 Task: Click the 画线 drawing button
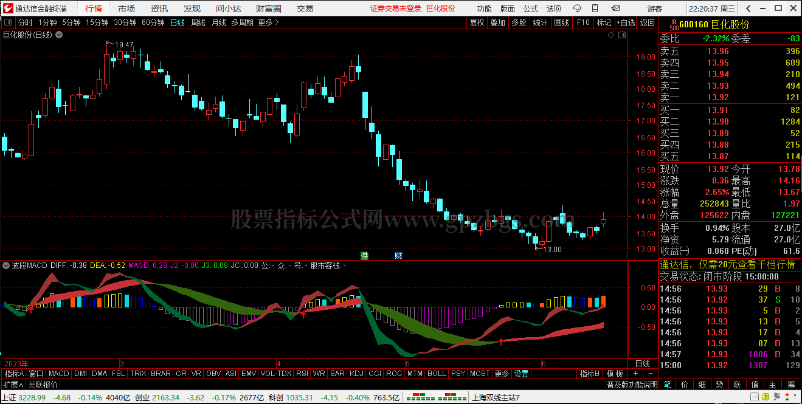[561, 22]
